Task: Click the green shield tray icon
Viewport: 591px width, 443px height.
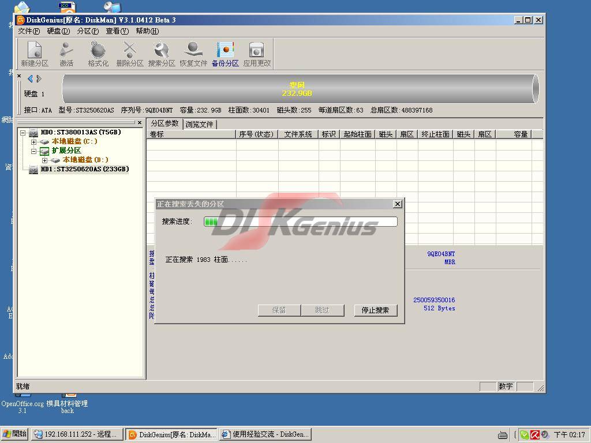Action: coord(524,435)
